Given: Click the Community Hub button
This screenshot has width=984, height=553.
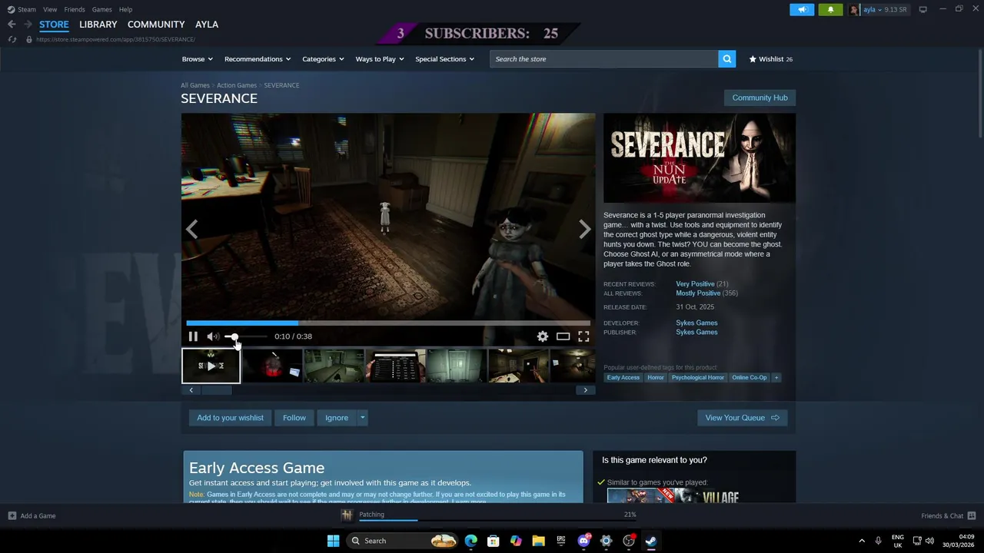Looking at the screenshot, I should (x=760, y=98).
